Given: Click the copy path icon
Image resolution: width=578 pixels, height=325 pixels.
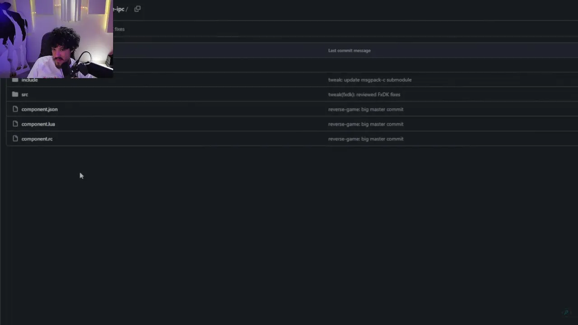Looking at the screenshot, I should [137, 9].
